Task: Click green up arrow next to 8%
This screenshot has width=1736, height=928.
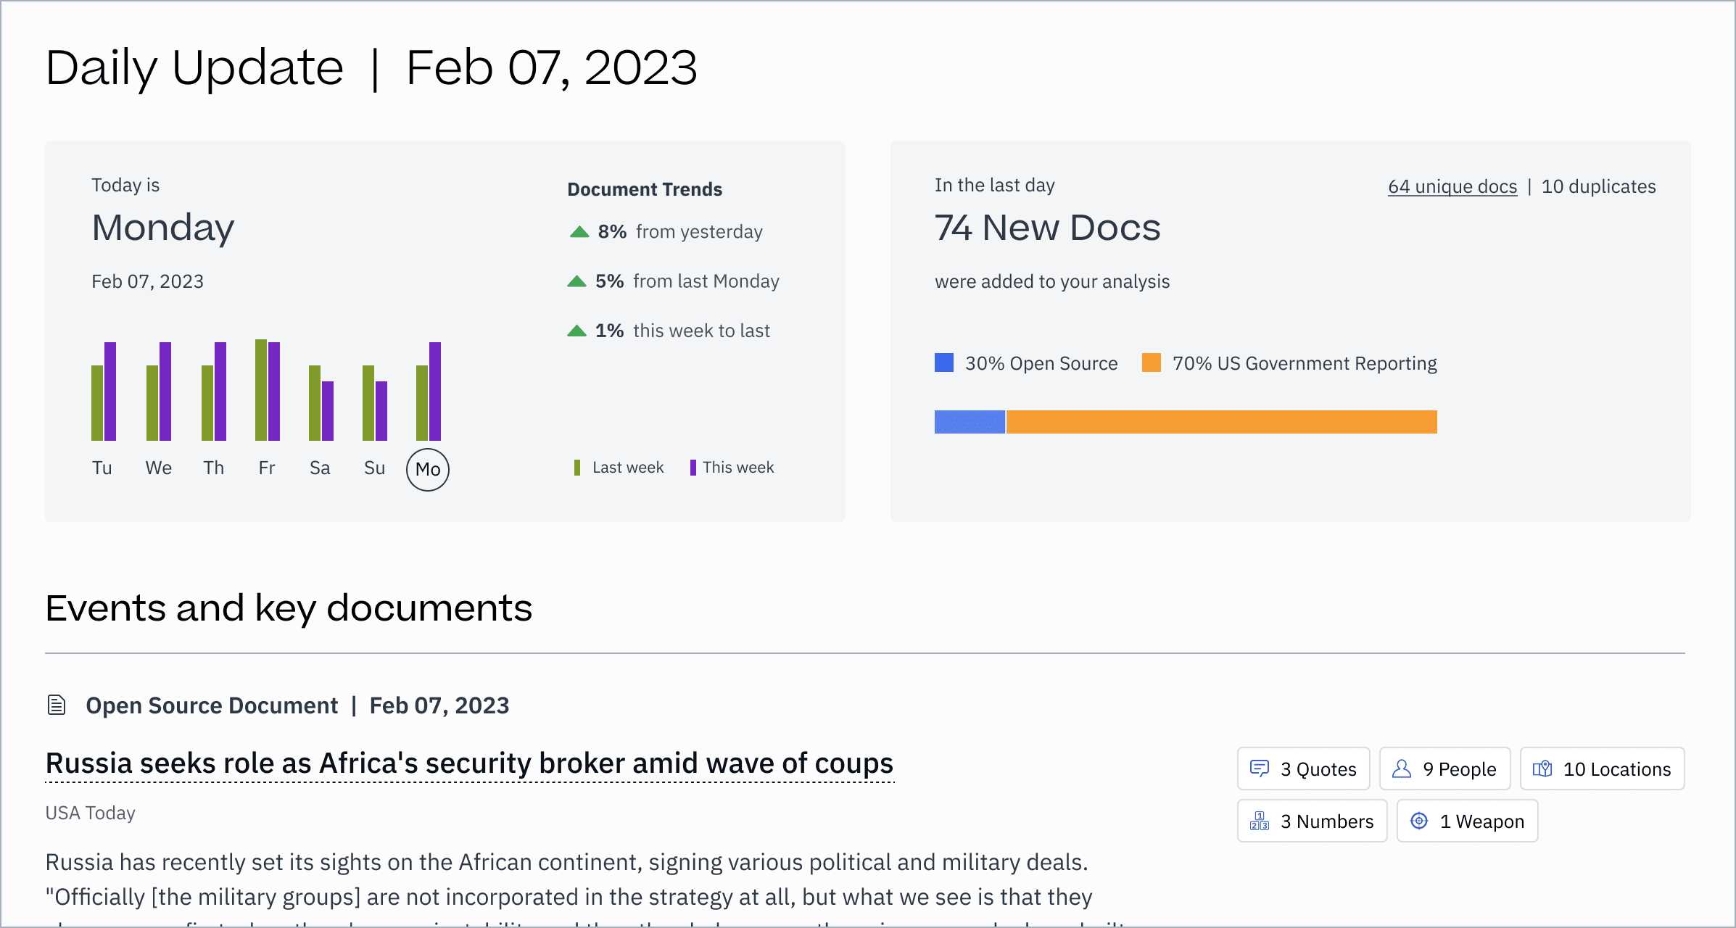Action: [x=579, y=232]
